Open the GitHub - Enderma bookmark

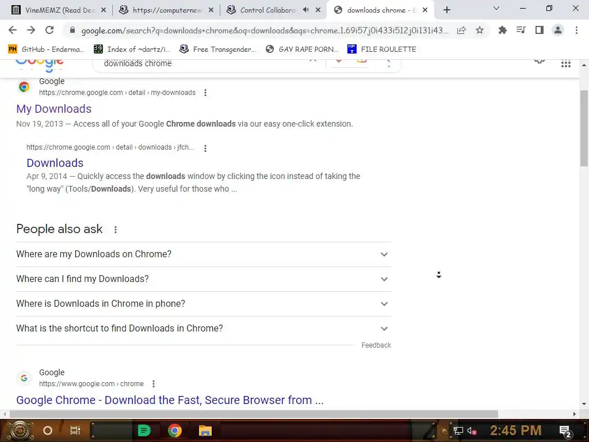[46, 49]
